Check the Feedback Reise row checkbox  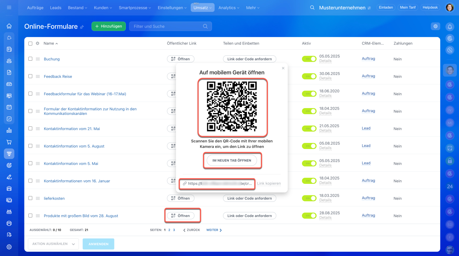click(x=30, y=76)
